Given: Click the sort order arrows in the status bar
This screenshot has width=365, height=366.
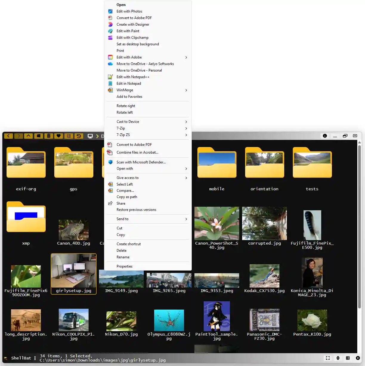Looking at the screenshot, I should 338,358.
